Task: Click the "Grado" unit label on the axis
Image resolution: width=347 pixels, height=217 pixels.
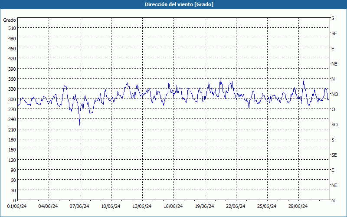Action: [x=10, y=20]
